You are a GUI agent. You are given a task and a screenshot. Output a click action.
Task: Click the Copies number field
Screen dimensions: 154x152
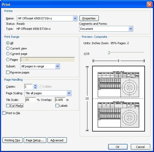click(29, 87)
